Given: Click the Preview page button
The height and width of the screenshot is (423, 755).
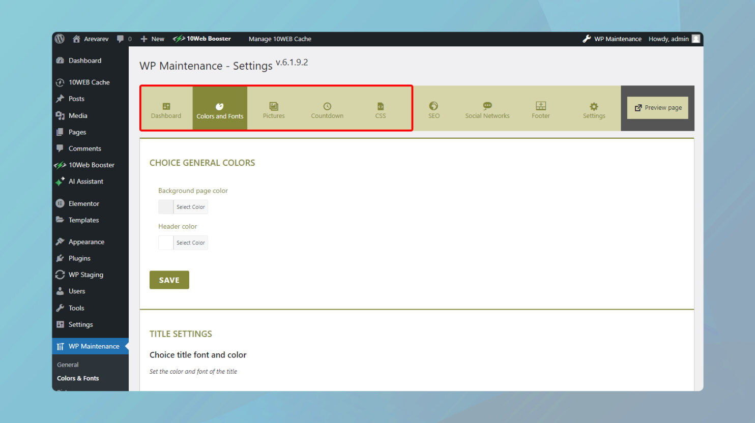Looking at the screenshot, I should click(x=657, y=108).
